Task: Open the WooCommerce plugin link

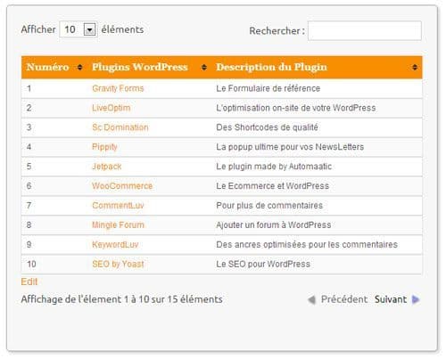Action: pyautogui.click(x=122, y=186)
